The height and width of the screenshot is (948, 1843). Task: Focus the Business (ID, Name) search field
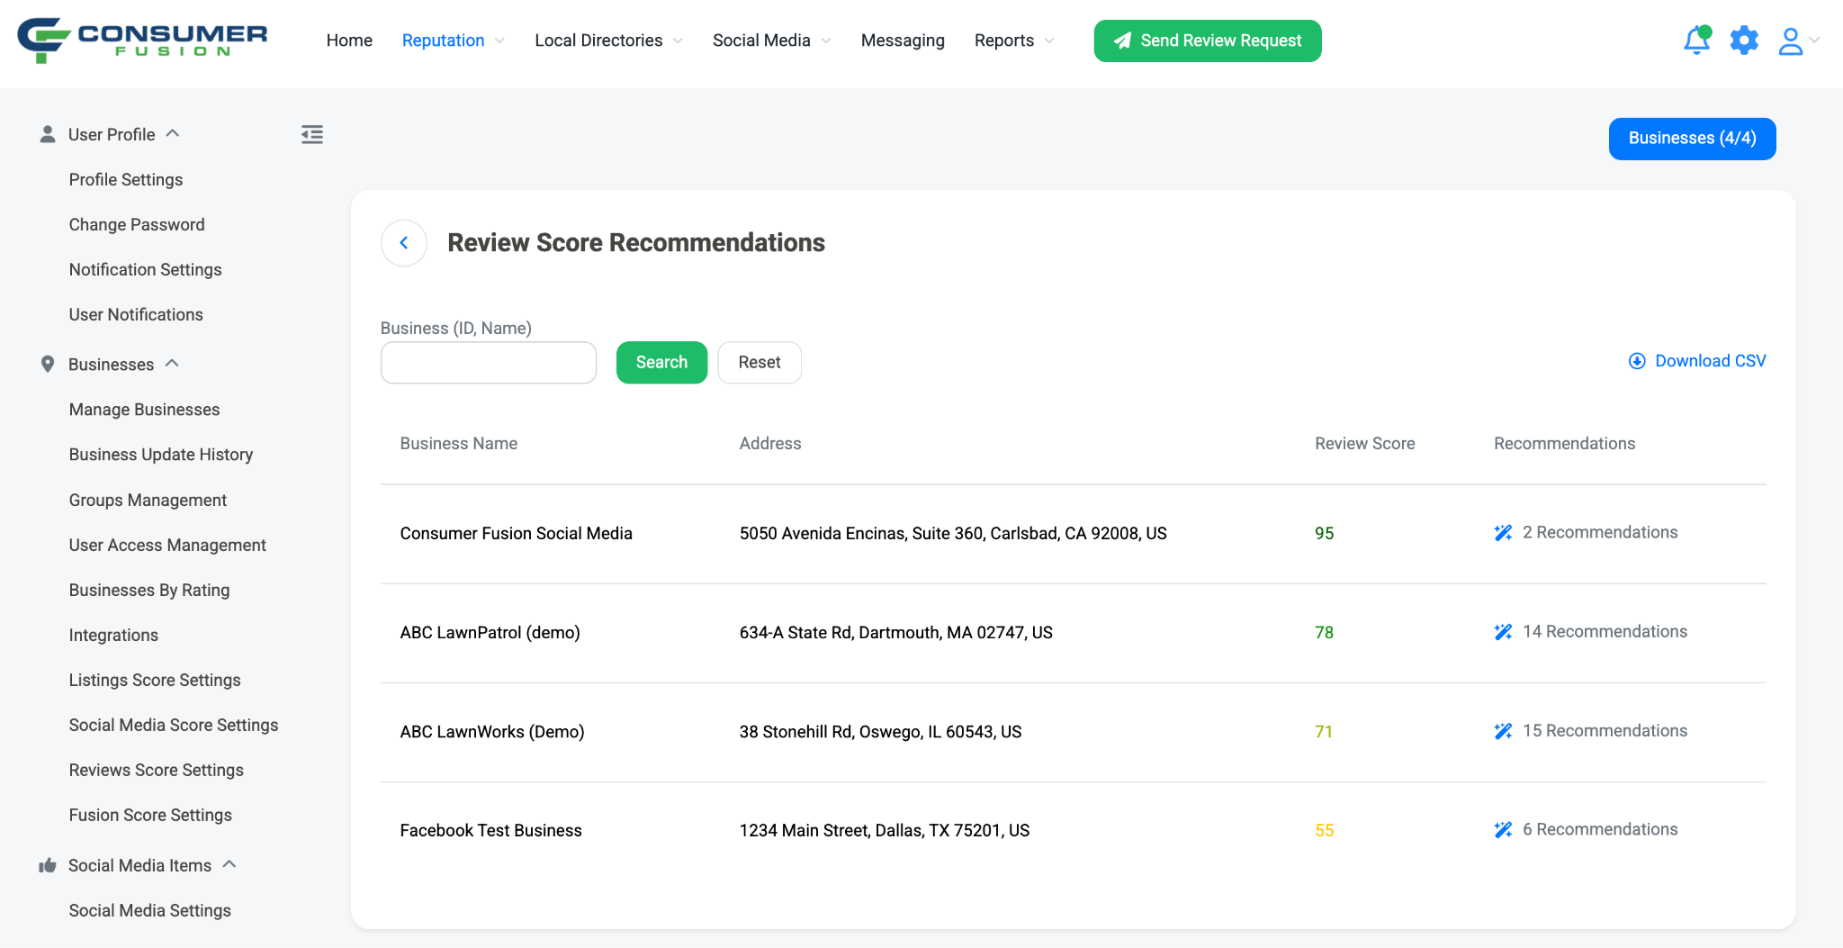(x=489, y=363)
